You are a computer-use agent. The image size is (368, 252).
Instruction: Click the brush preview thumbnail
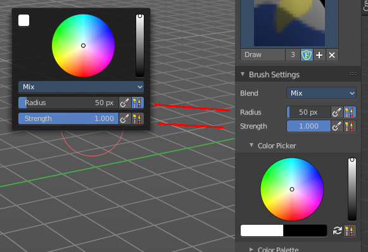point(289,23)
